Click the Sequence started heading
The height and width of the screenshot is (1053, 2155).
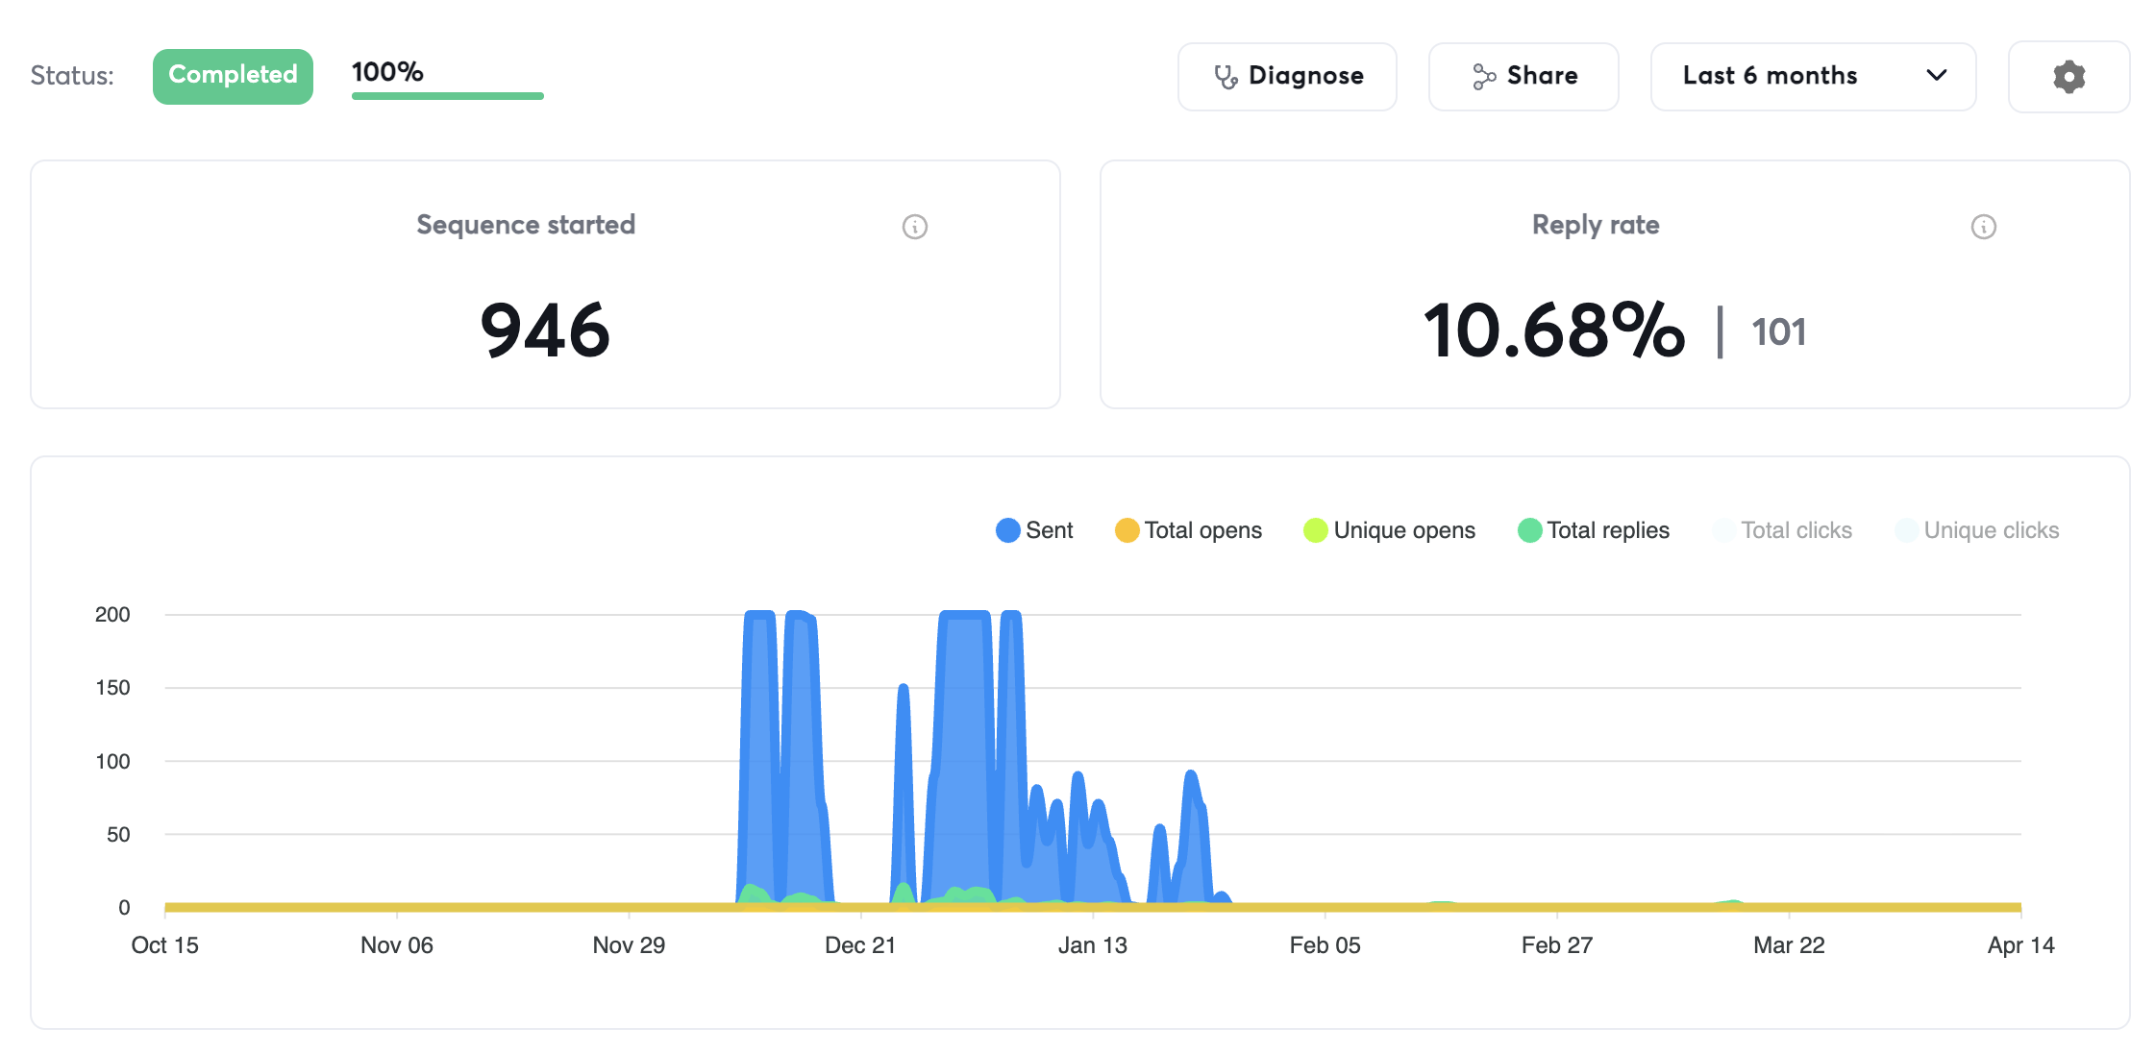coord(526,225)
